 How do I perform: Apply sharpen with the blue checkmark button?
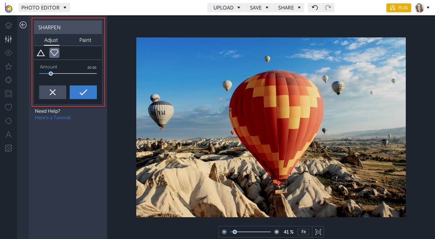pyautogui.click(x=83, y=92)
